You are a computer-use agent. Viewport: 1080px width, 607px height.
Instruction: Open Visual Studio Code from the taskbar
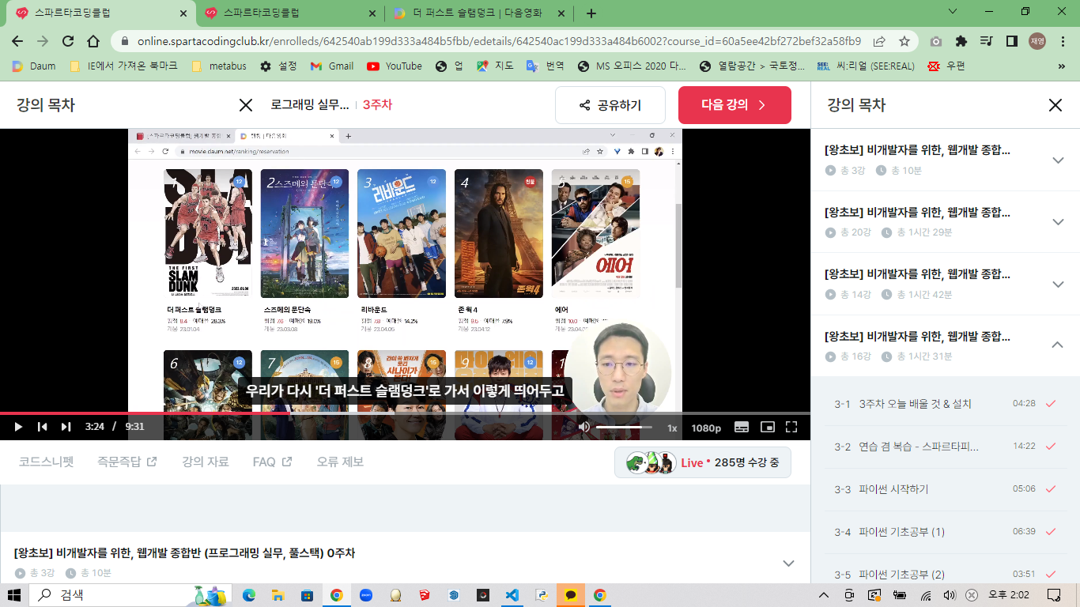pyautogui.click(x=512, y=595)
